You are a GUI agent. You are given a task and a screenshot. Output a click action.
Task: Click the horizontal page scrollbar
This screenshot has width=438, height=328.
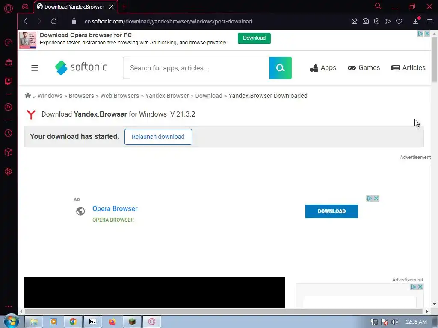223,311
